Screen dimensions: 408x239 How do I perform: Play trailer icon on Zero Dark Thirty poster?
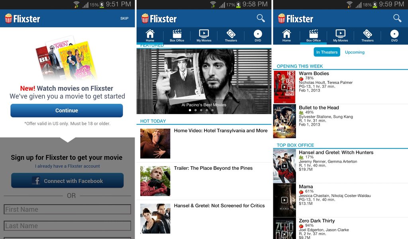[284, 234]
